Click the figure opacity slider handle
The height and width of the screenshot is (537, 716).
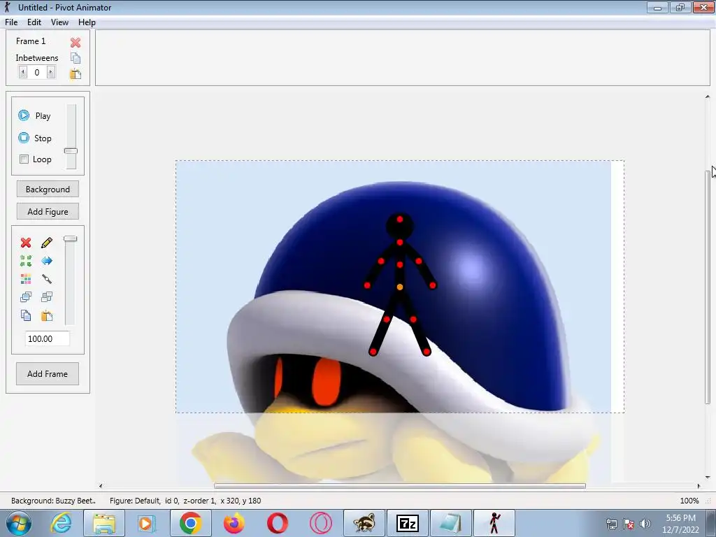click(71, 238)
